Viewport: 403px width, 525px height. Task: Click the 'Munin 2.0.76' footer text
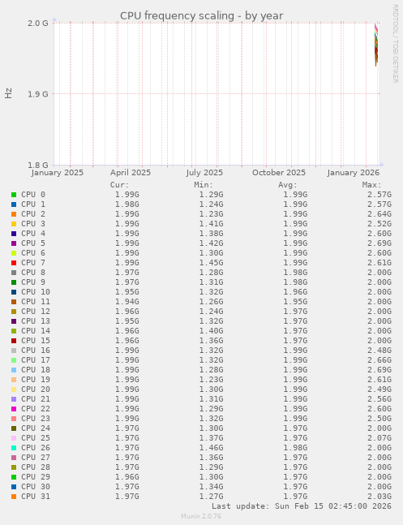tap(201, 516)
